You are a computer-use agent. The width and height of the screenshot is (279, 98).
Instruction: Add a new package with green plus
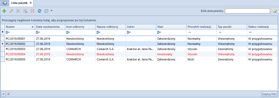tap(4, 11)
